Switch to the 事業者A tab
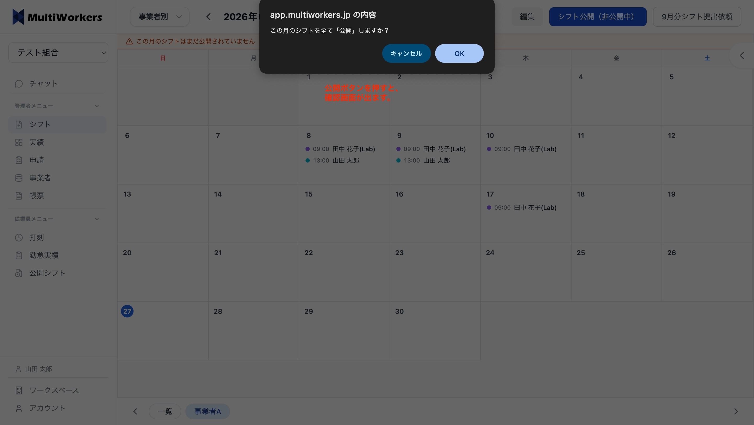 point(208,411)
